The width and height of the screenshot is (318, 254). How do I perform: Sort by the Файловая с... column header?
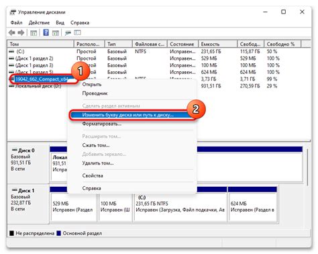tap(150, 44)
